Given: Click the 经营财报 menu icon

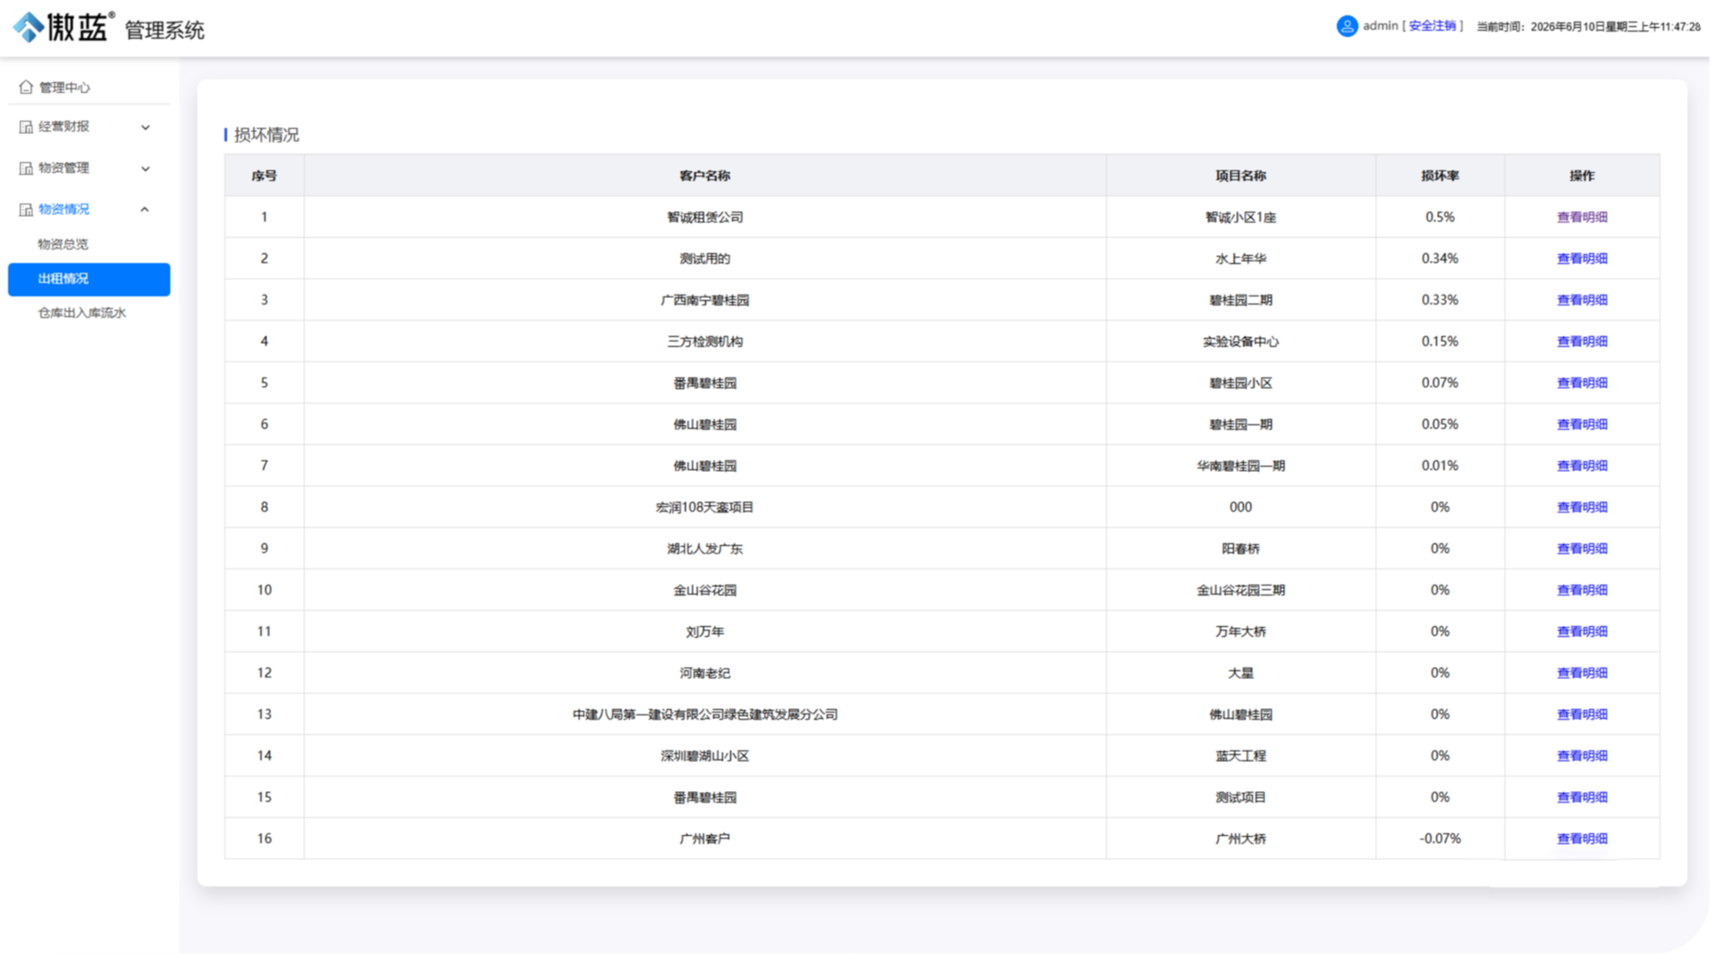Looking at the screenshot, I should (25, 127).
